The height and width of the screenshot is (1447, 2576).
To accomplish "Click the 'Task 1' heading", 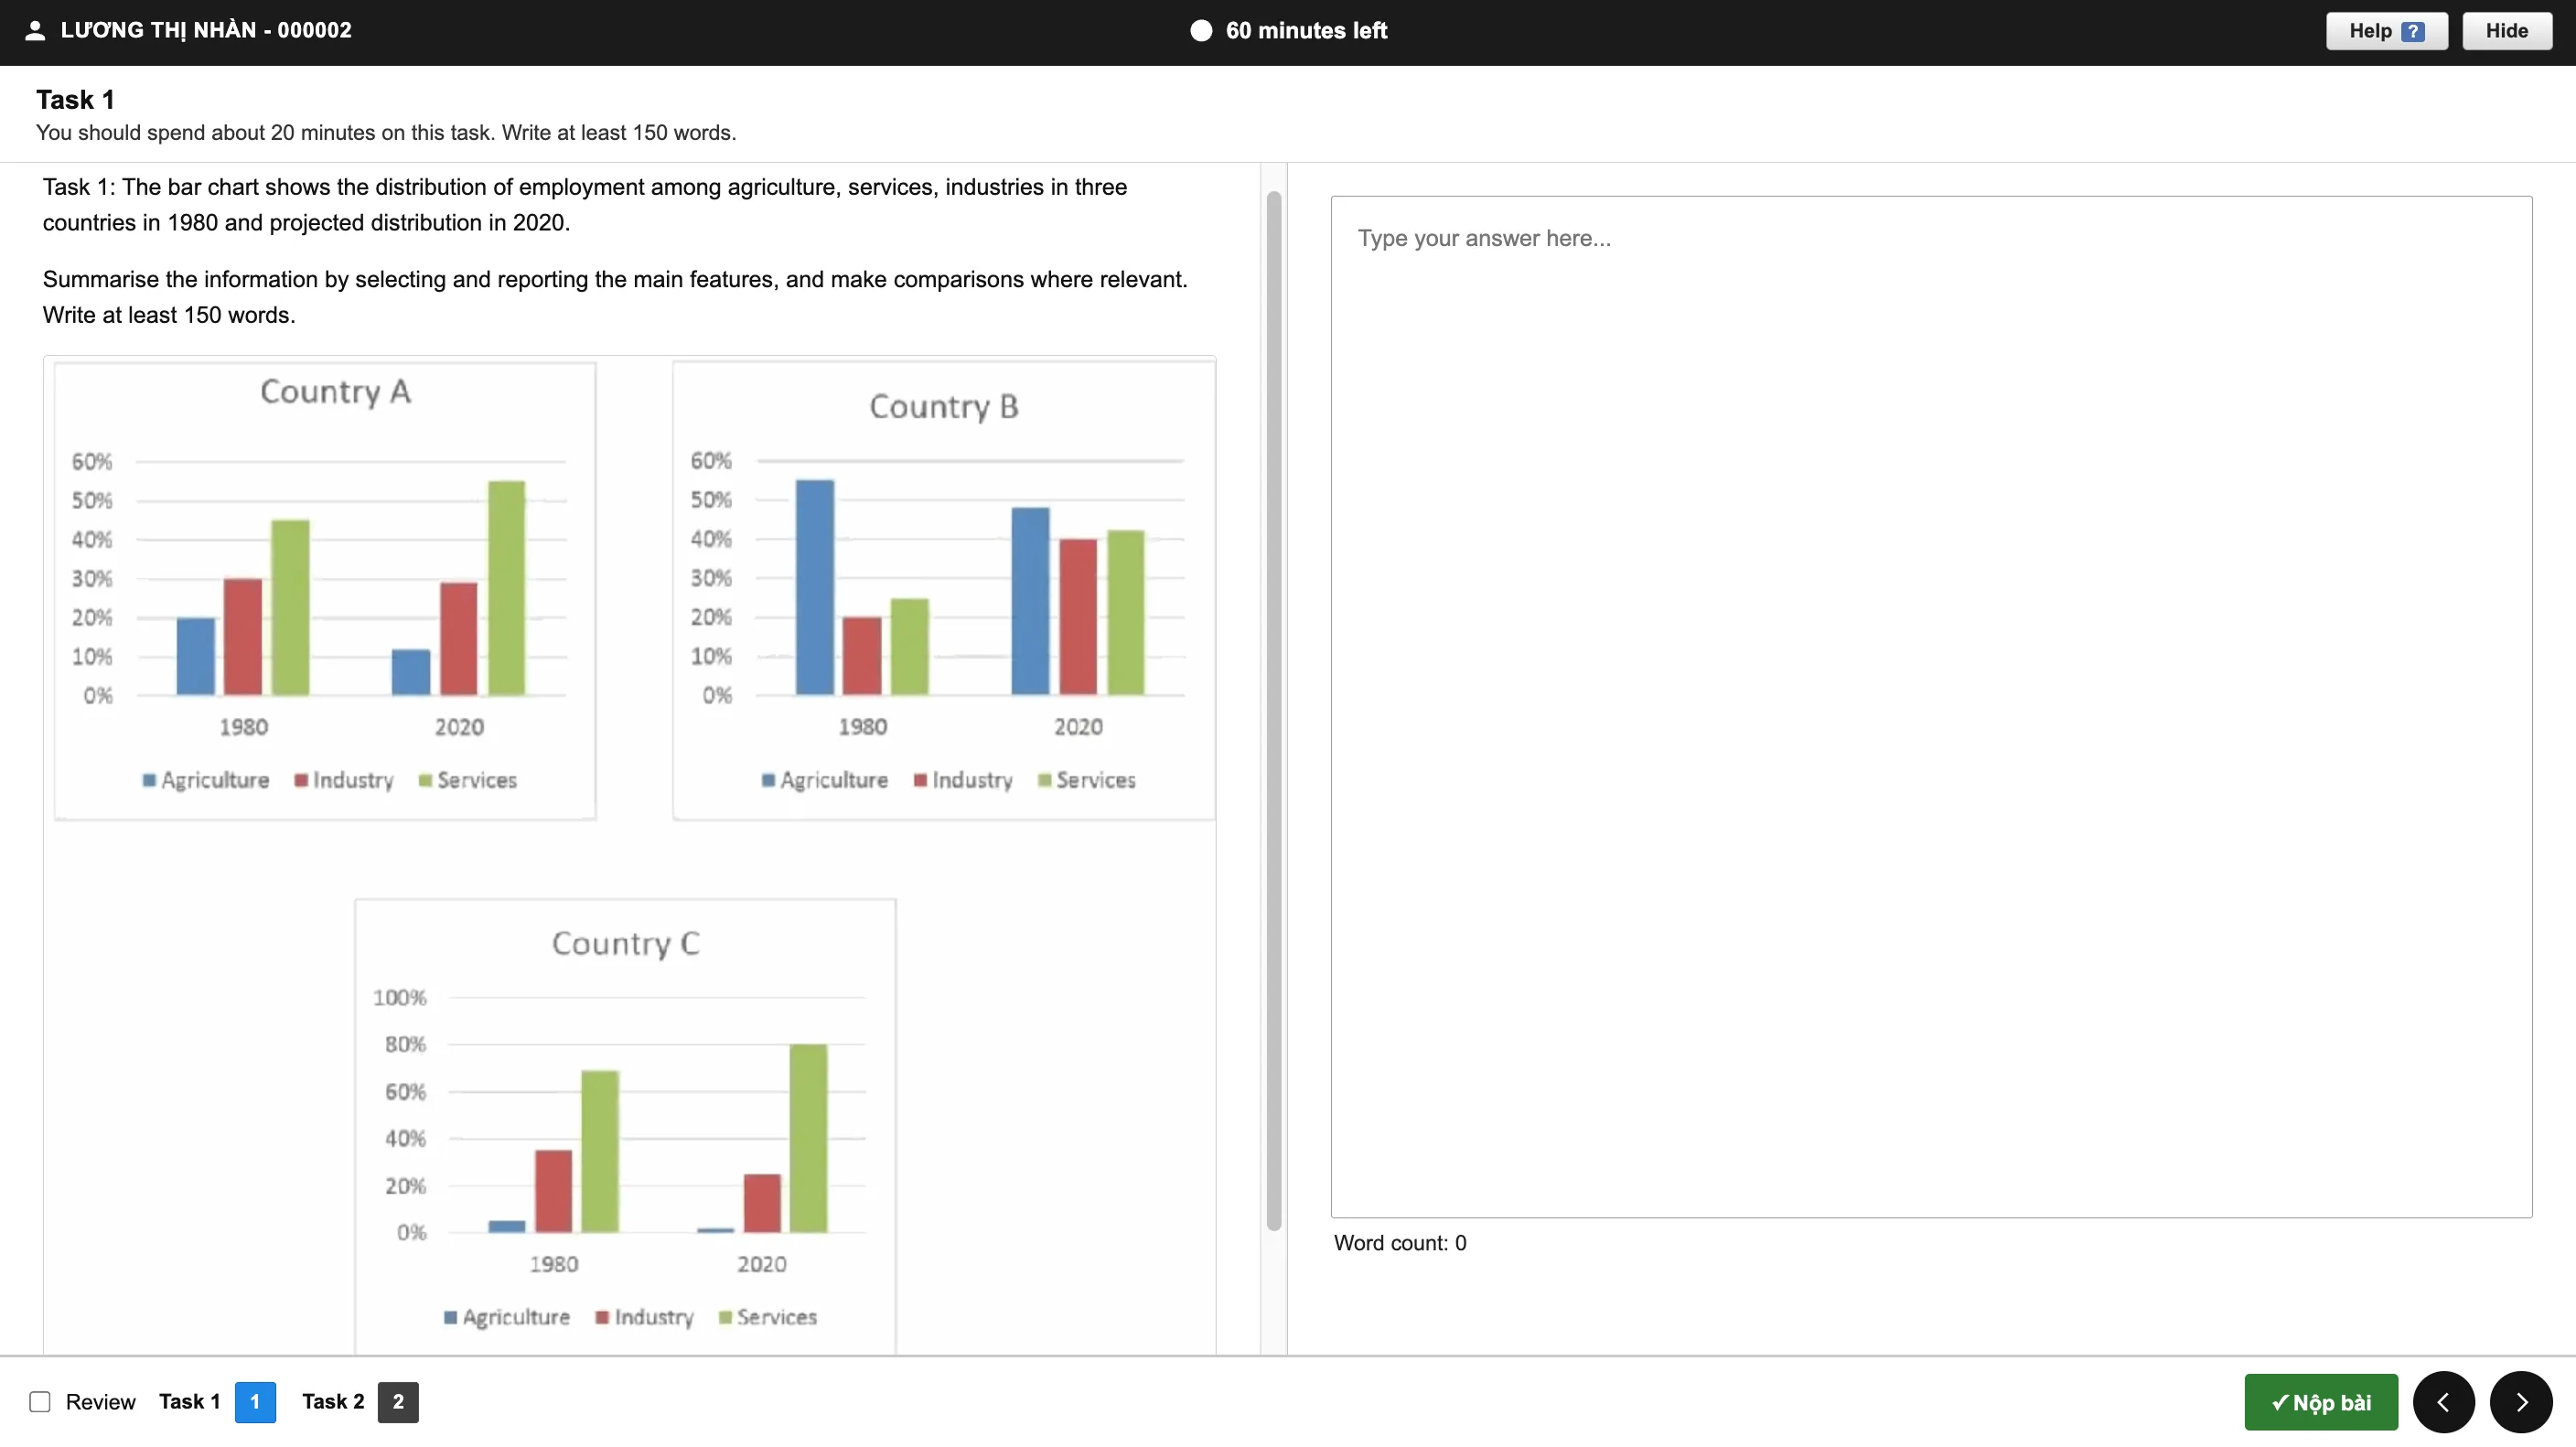I will [75, 99].
